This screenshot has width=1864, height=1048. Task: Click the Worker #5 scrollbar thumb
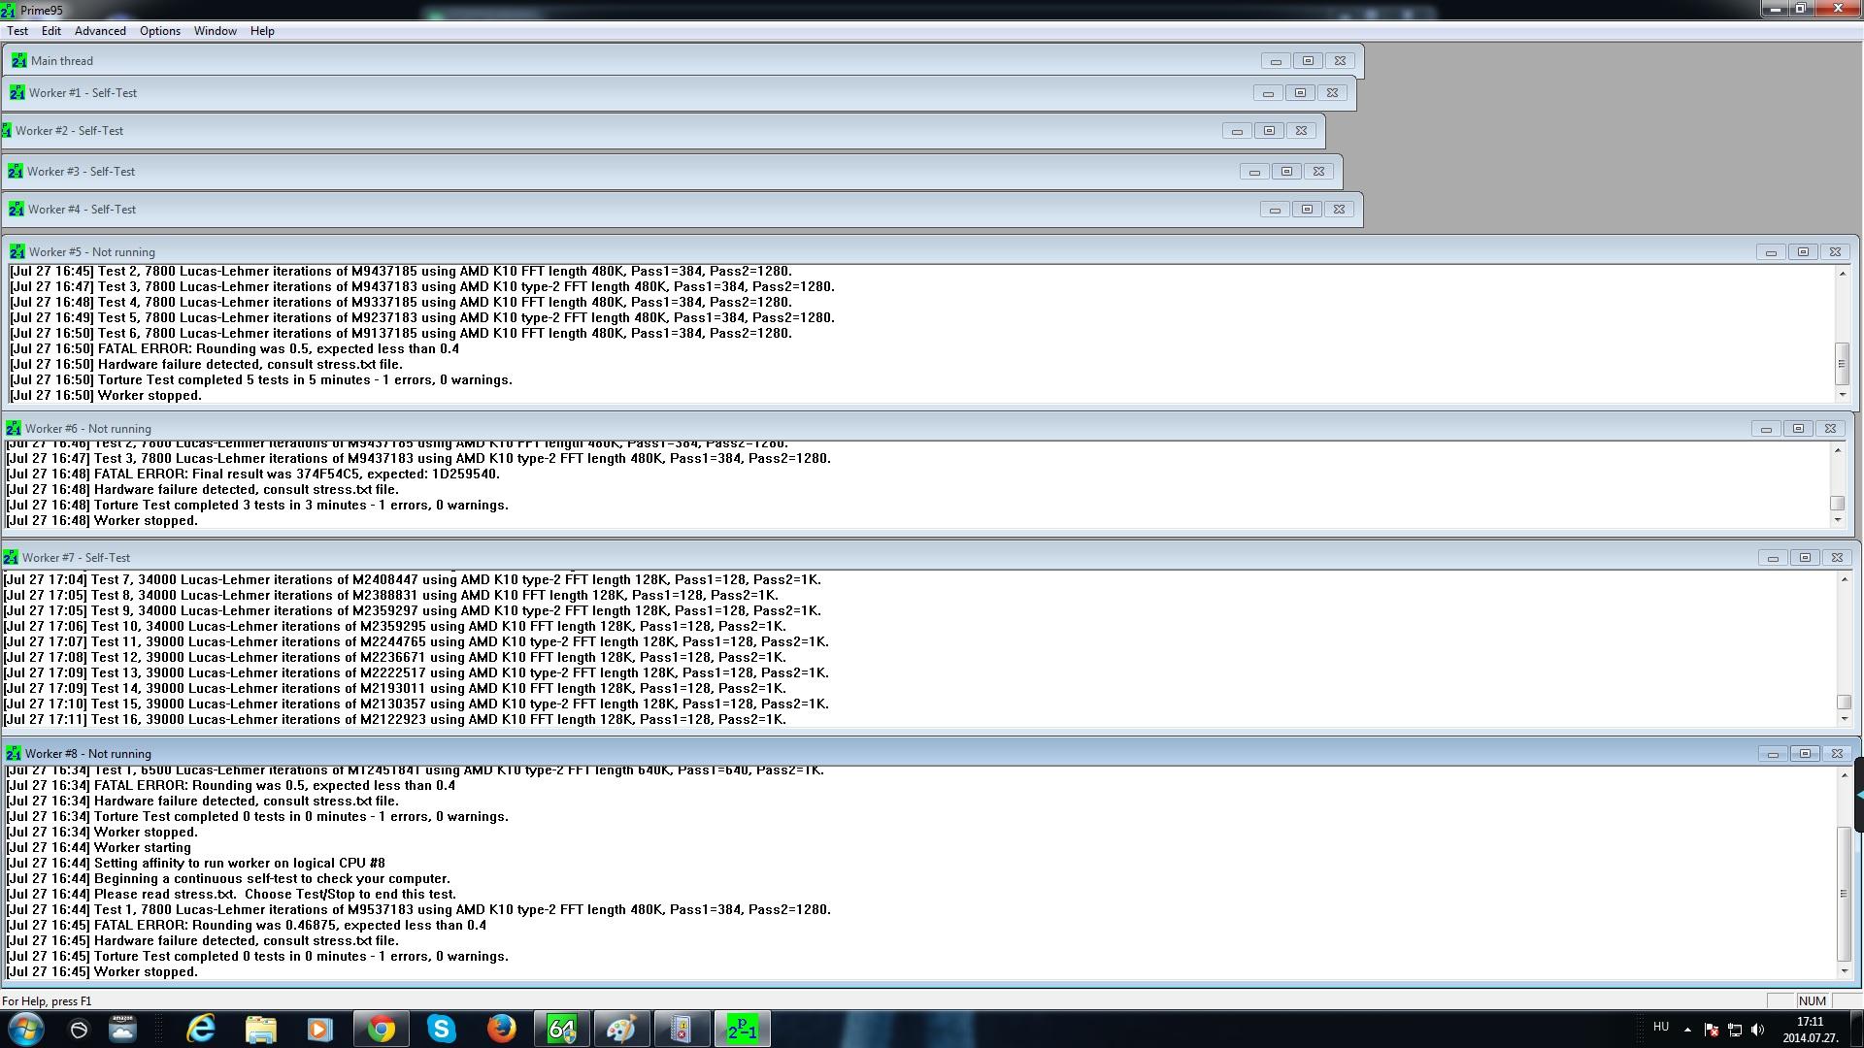[x=1842, y=364]
